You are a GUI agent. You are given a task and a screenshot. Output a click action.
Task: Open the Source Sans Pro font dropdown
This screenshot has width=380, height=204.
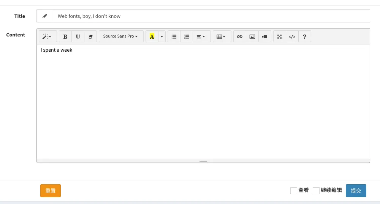click(121, 36)
